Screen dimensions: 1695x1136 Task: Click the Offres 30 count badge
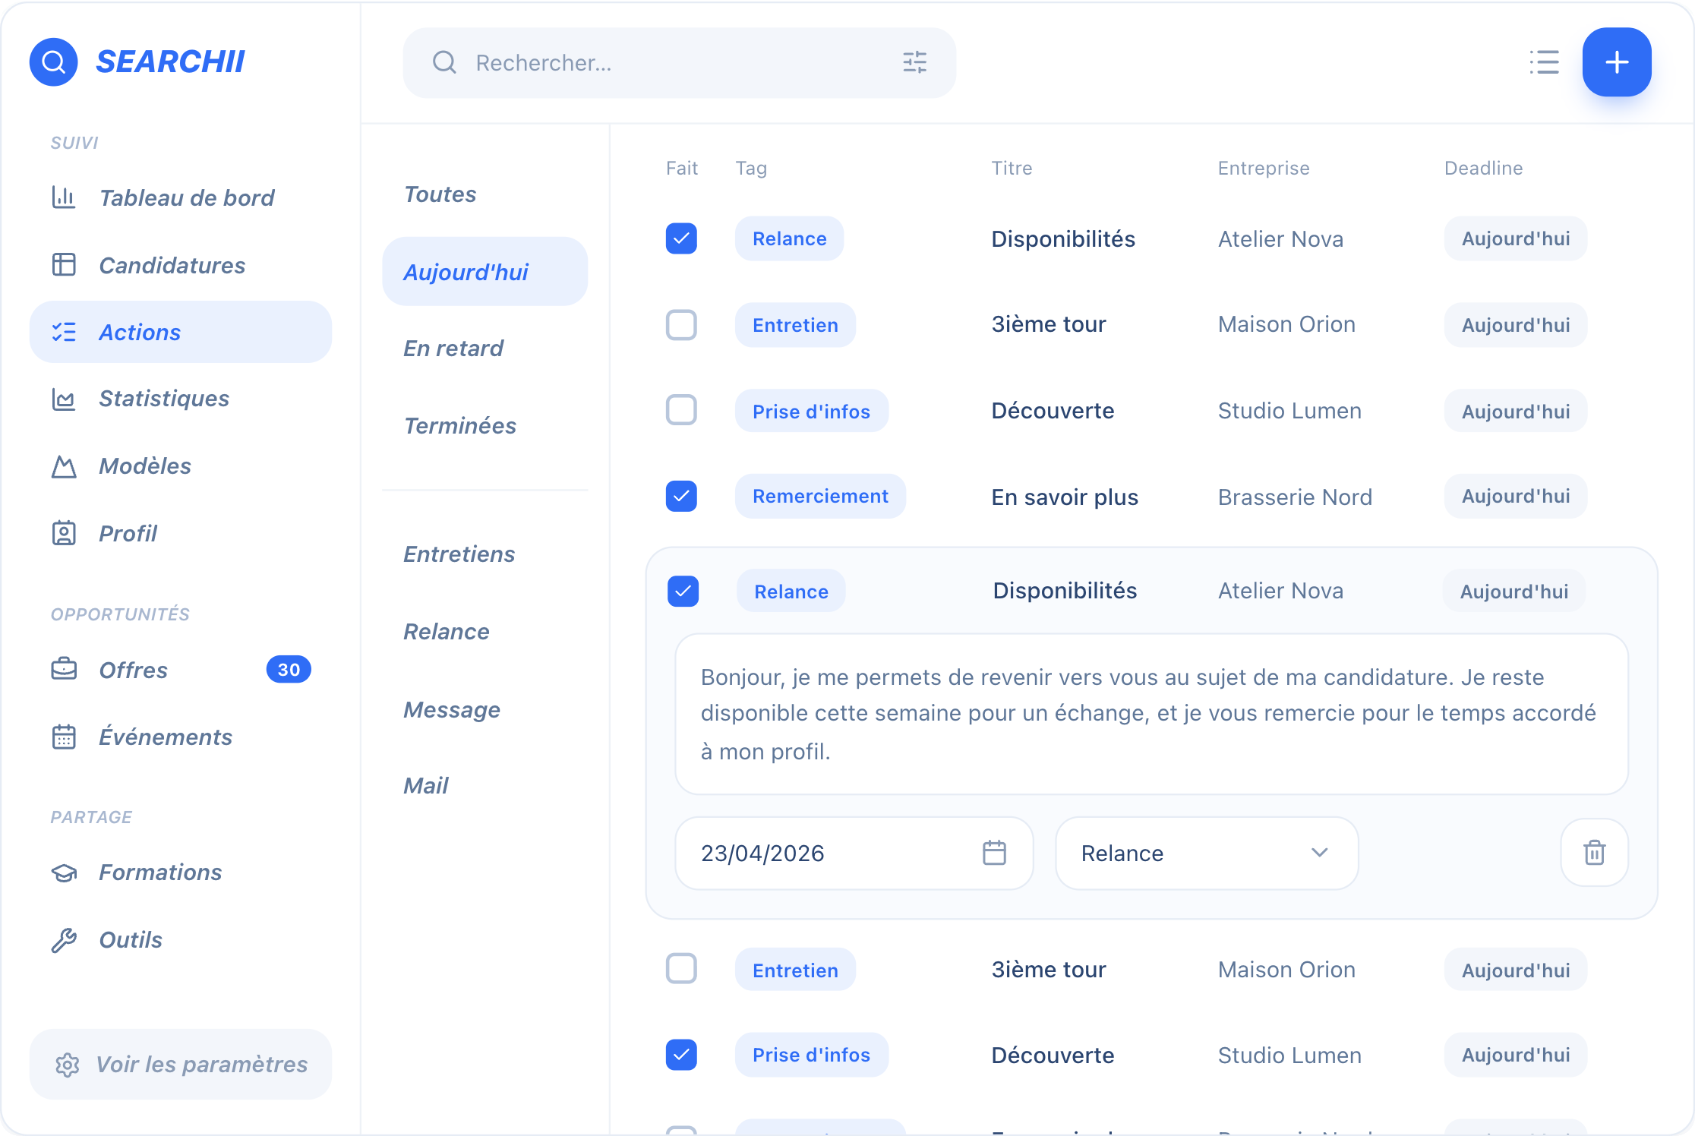tap(289, 670)
